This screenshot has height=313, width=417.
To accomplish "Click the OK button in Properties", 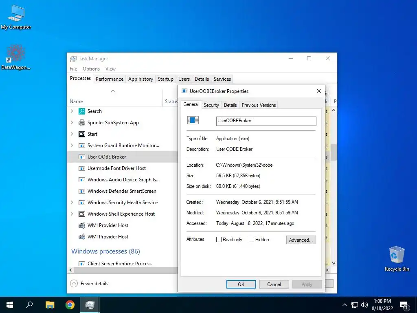I will 241,284.
